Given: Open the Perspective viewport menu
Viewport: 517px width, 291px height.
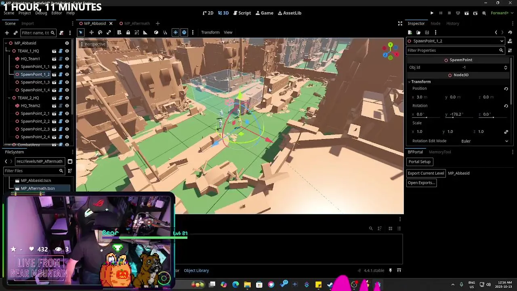Looking at the screenshot, I should tap(93, 44).
